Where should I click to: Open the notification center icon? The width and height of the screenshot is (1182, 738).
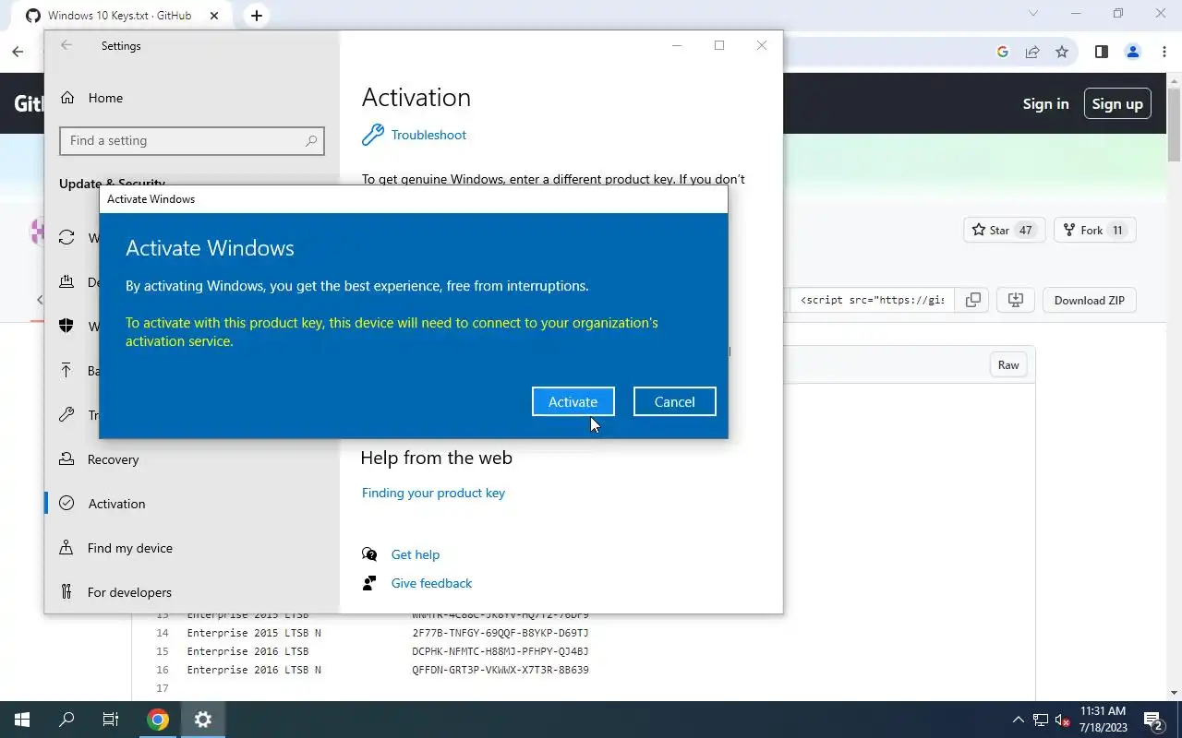click(x=1152, y=720)
